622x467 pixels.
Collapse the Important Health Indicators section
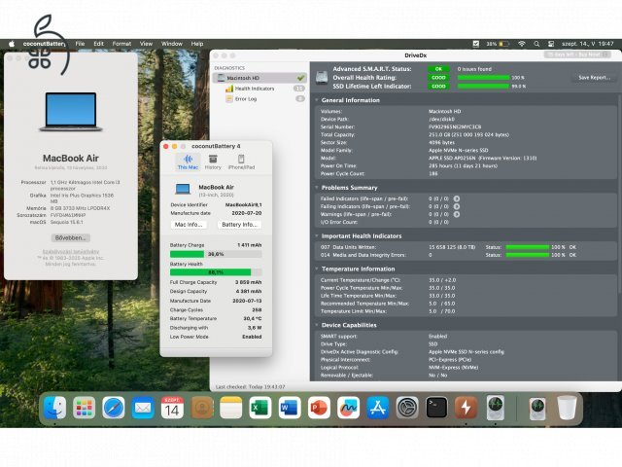317,235
